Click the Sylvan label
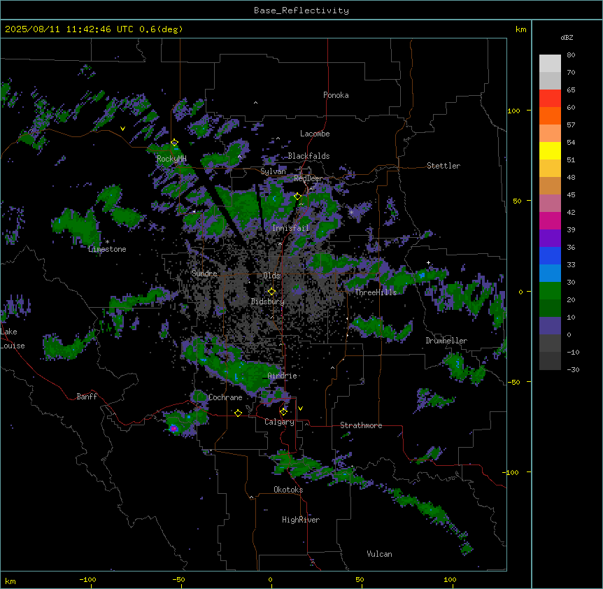Screen dimensions: 603x589 pos(274,171)
